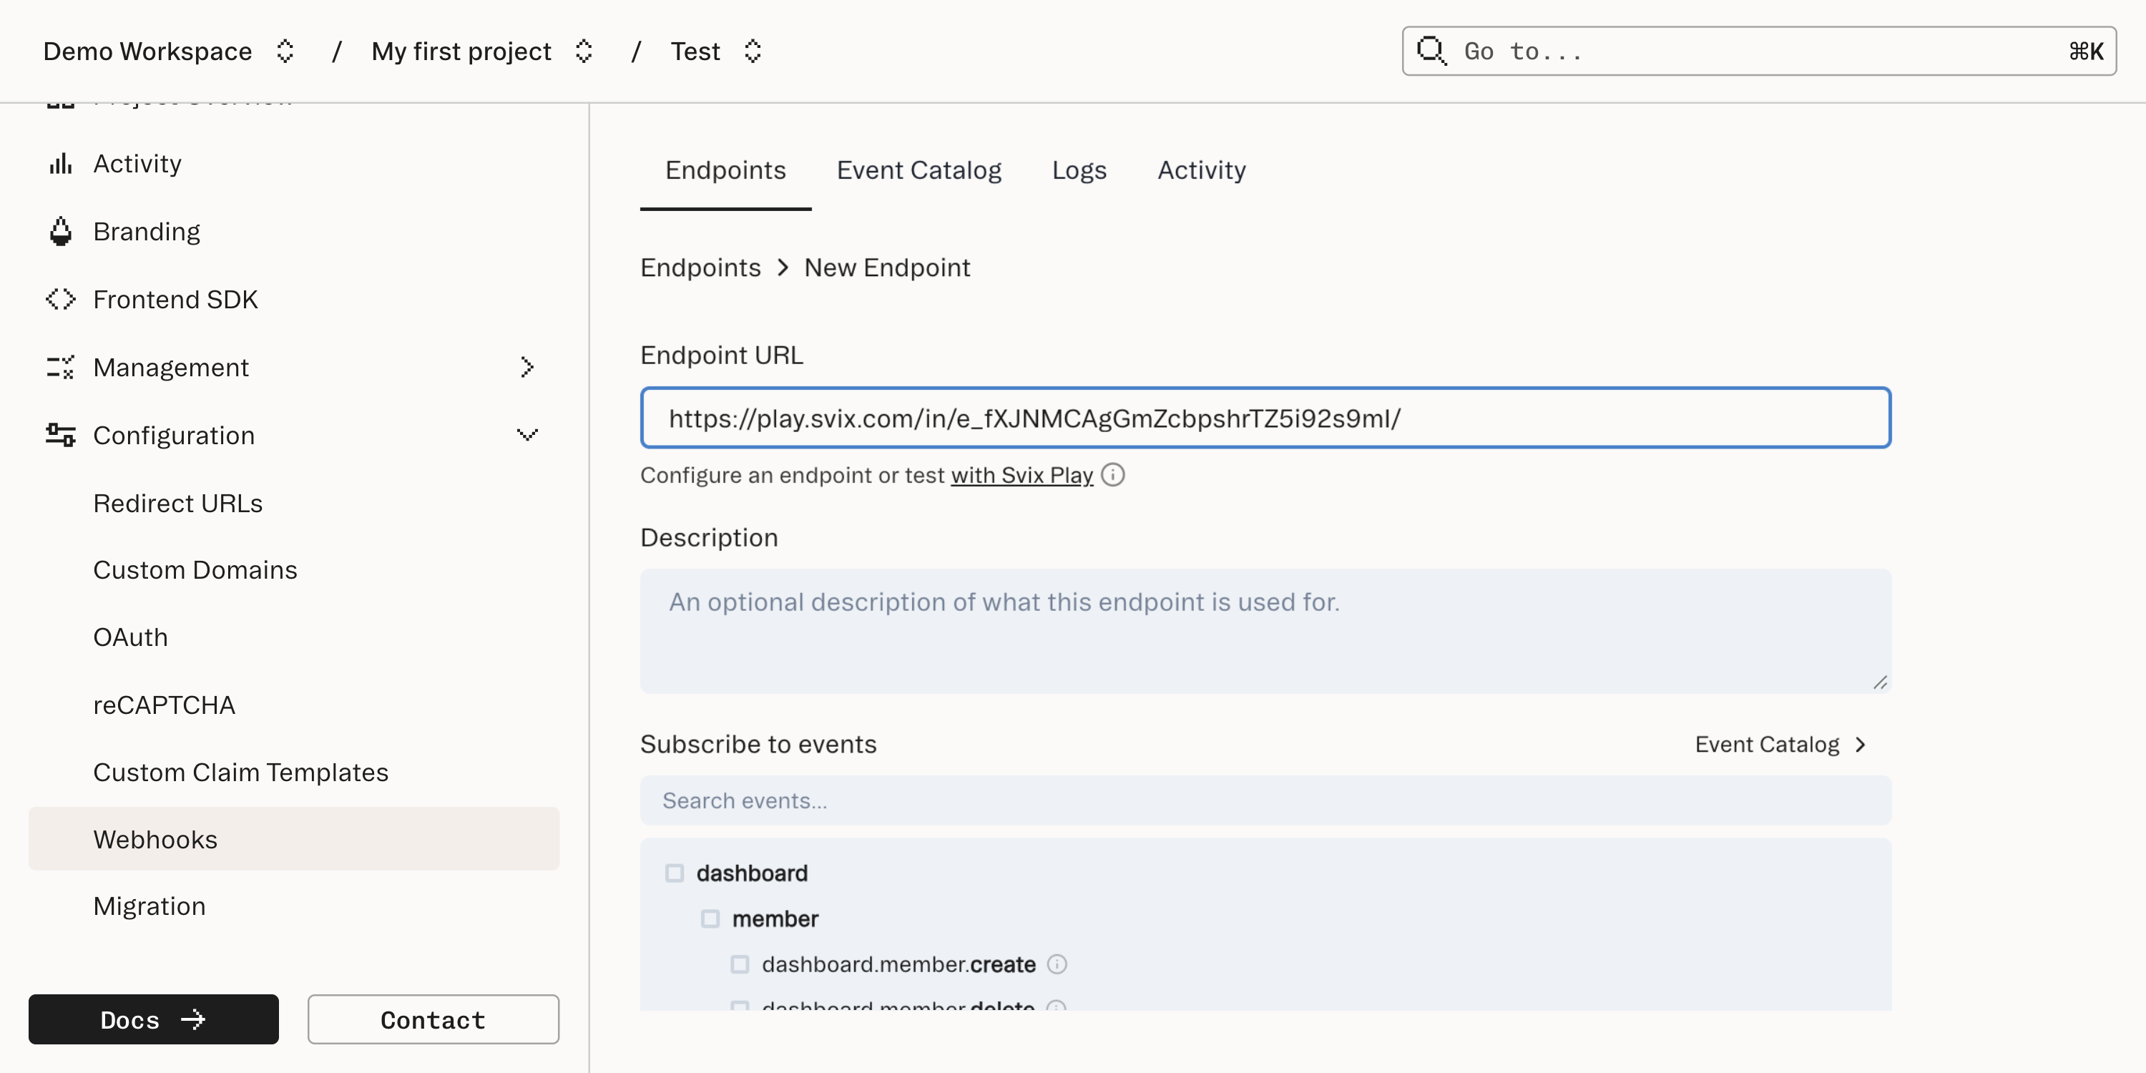Click the info icon beside dashboard.member.create
Screen dimensions: 2146x1073
click(1057, 964)
